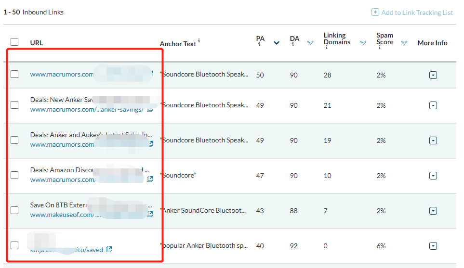Click the URL column header

tap(37, 43)
